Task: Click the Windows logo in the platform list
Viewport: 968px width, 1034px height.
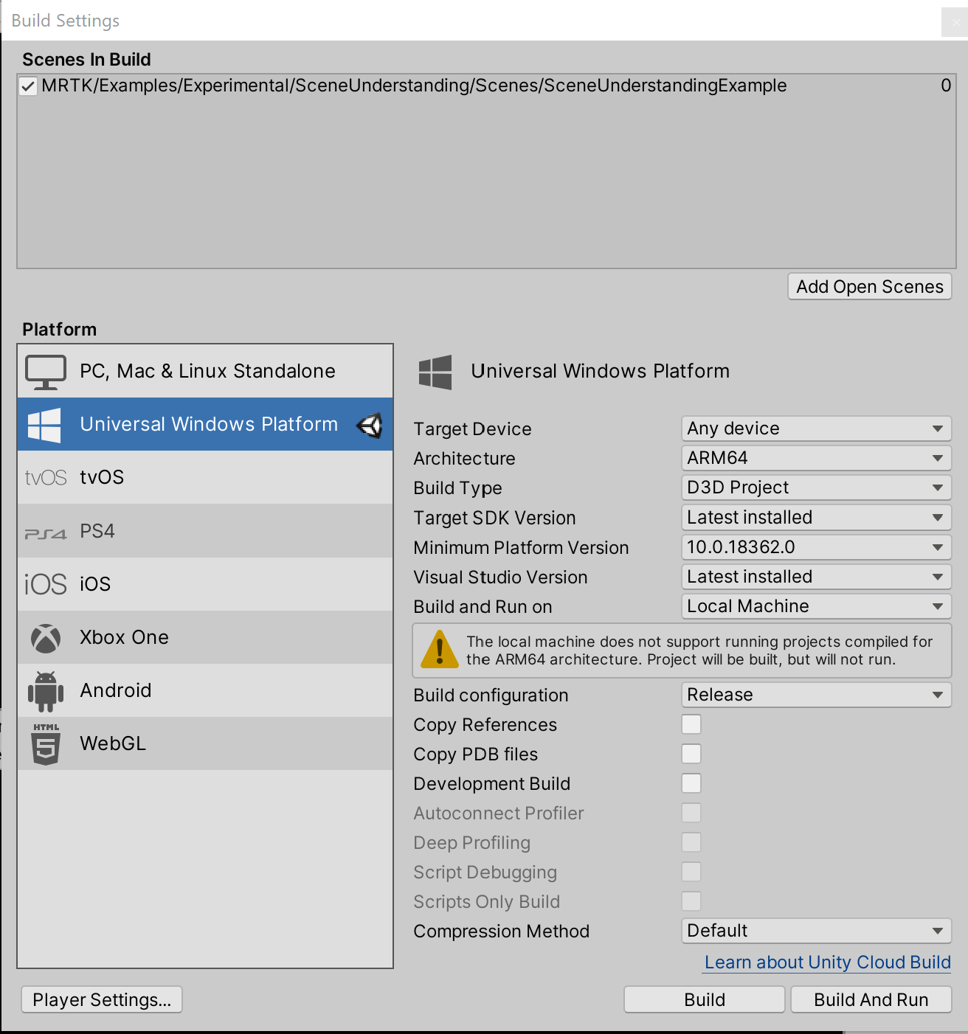Action: [x=44, y=425]
